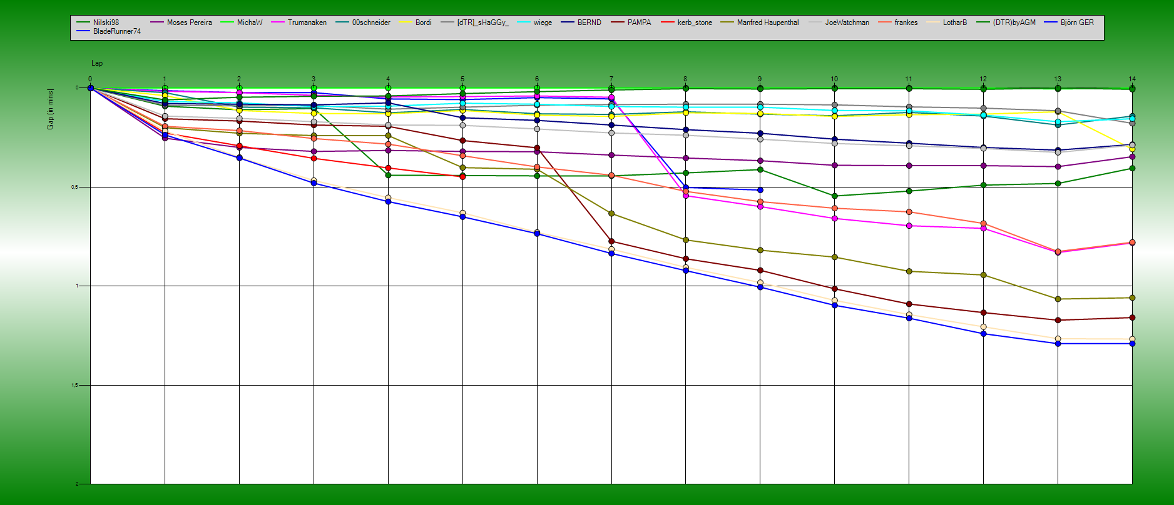Click lap number 1 on the top axis

coord(165,79)
